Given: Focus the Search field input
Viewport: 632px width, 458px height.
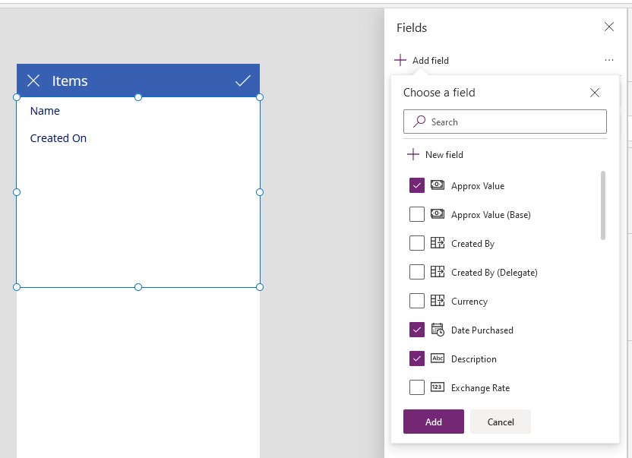Looking at the screenshot, I should tap(504, 122).
